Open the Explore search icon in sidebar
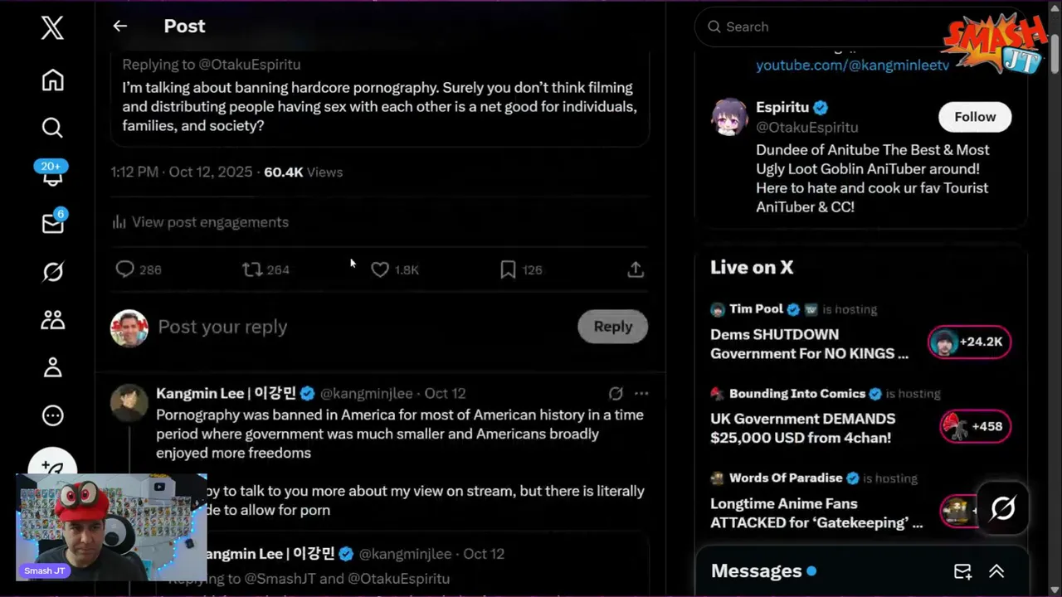This screenshot has height=597, width=1062. click(52, 128)
